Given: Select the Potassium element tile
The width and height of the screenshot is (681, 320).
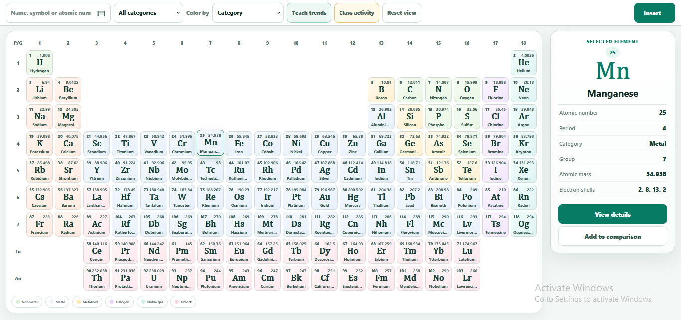Looking at the screenshot, I should (40, 144).
